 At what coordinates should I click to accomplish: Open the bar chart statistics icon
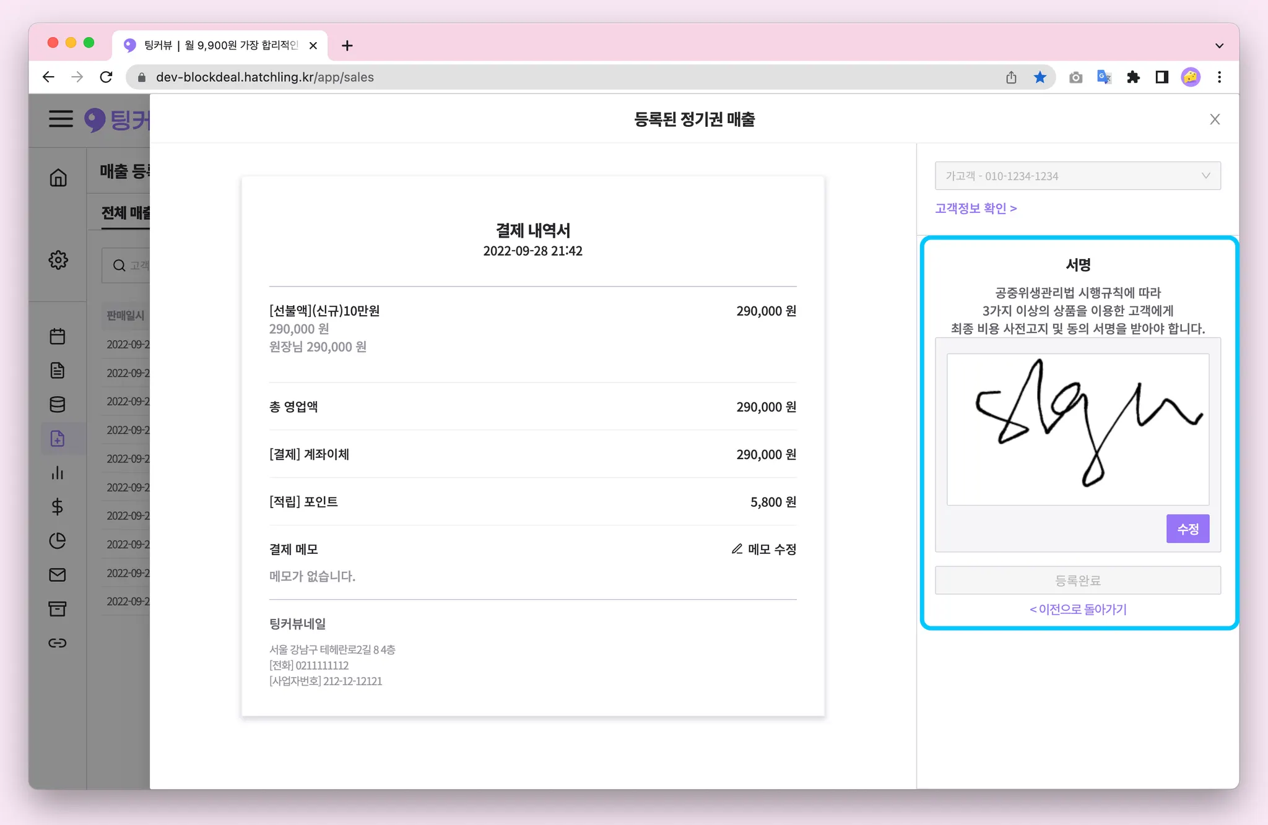click(x=58, y=473)
